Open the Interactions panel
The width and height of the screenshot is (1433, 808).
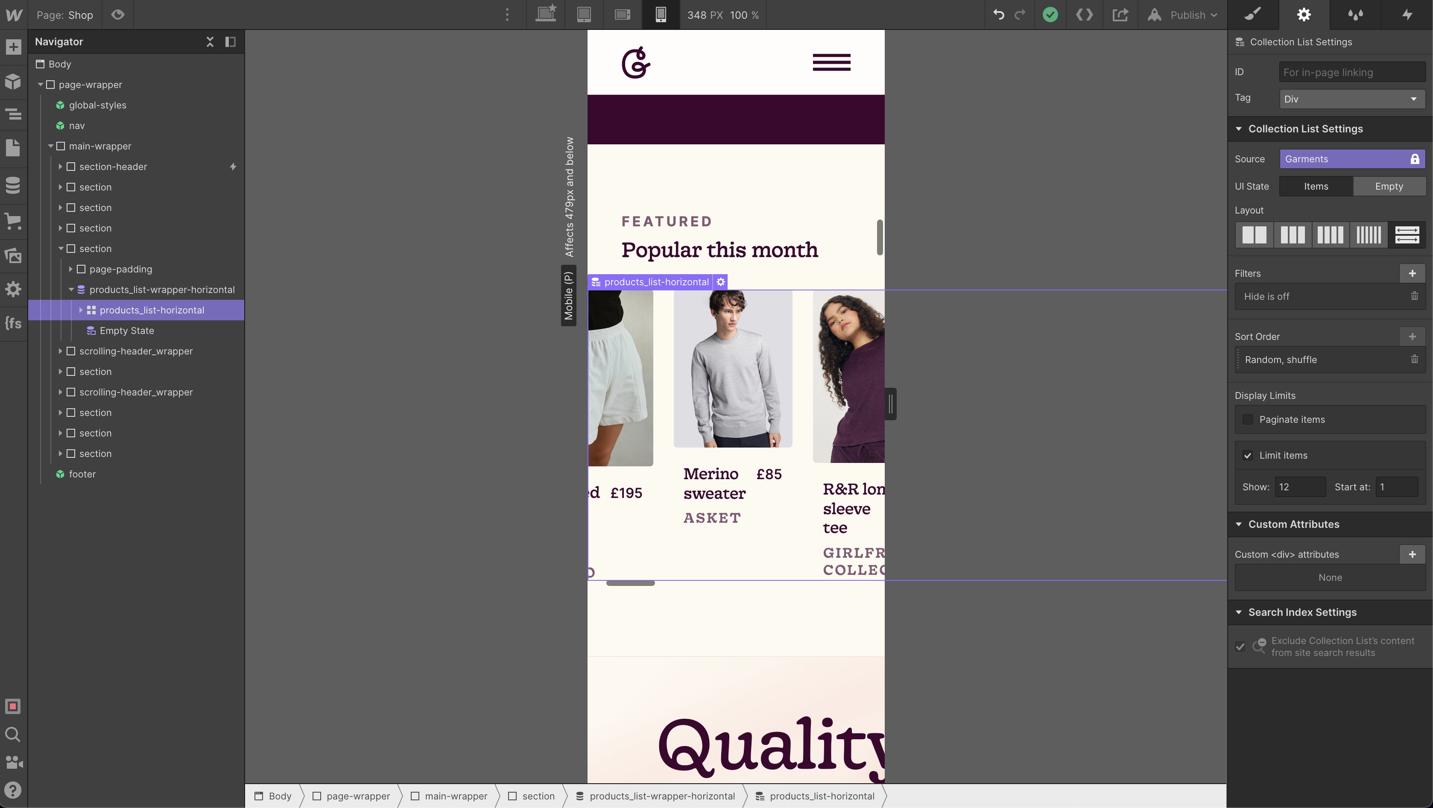[x=1407, y=15]
